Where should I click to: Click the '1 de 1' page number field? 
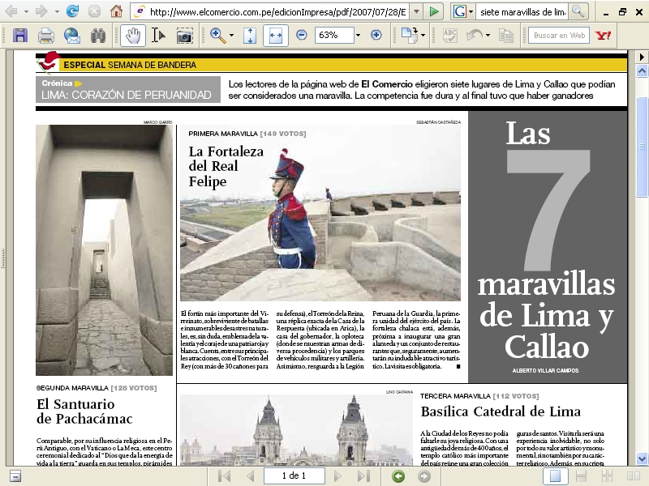(294, 475)
